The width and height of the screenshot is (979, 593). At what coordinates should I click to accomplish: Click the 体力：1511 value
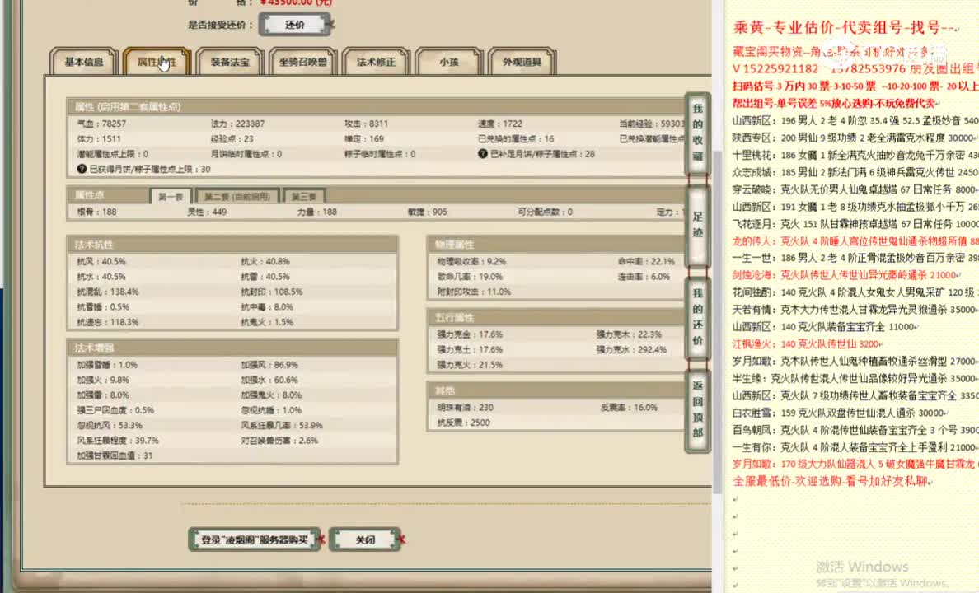pyautogui.click(x=99, y=138)
